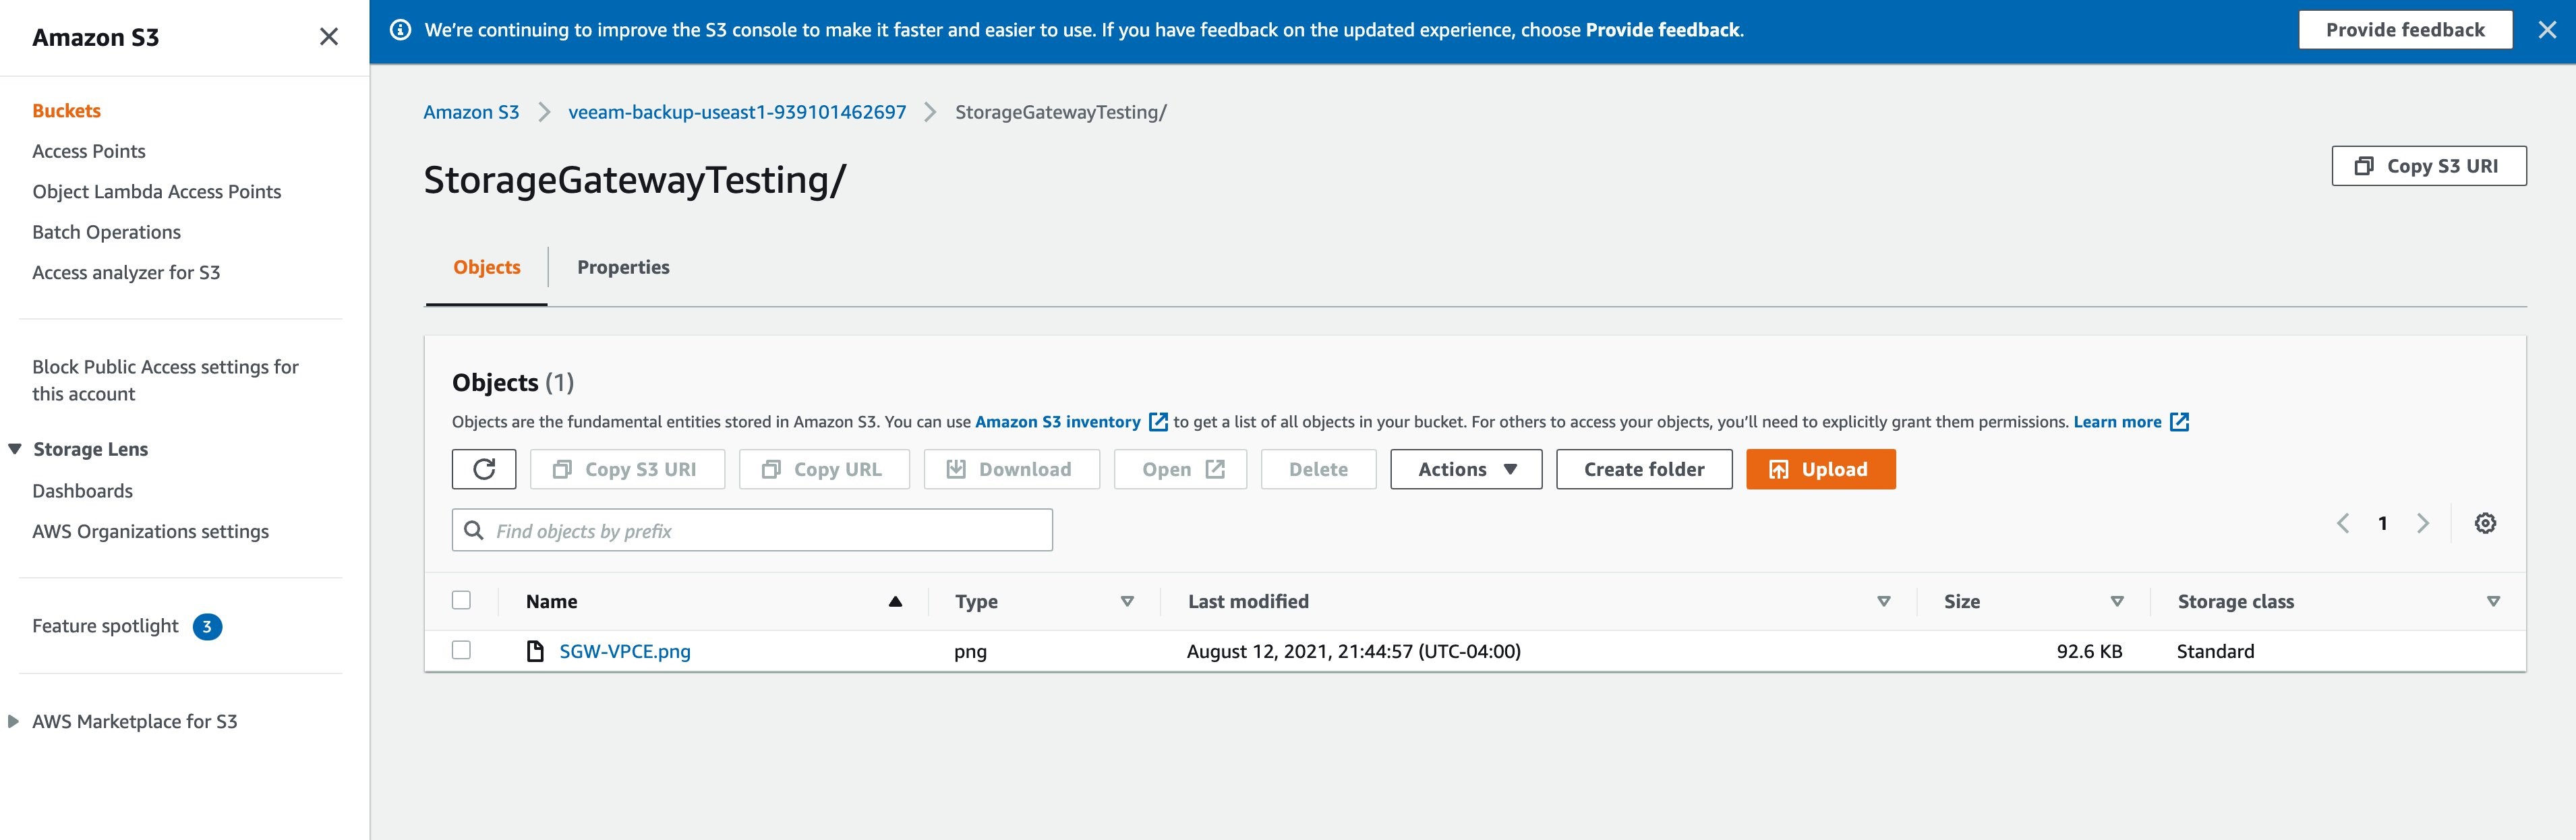Focus the Find objects by prefix field

click(752, 530)
